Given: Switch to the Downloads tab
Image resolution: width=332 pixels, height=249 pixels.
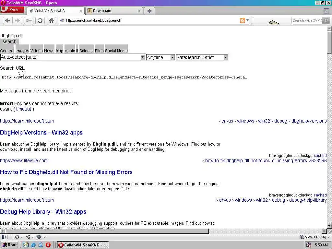Looking at the screenshot, I should (x=114, y=11).
